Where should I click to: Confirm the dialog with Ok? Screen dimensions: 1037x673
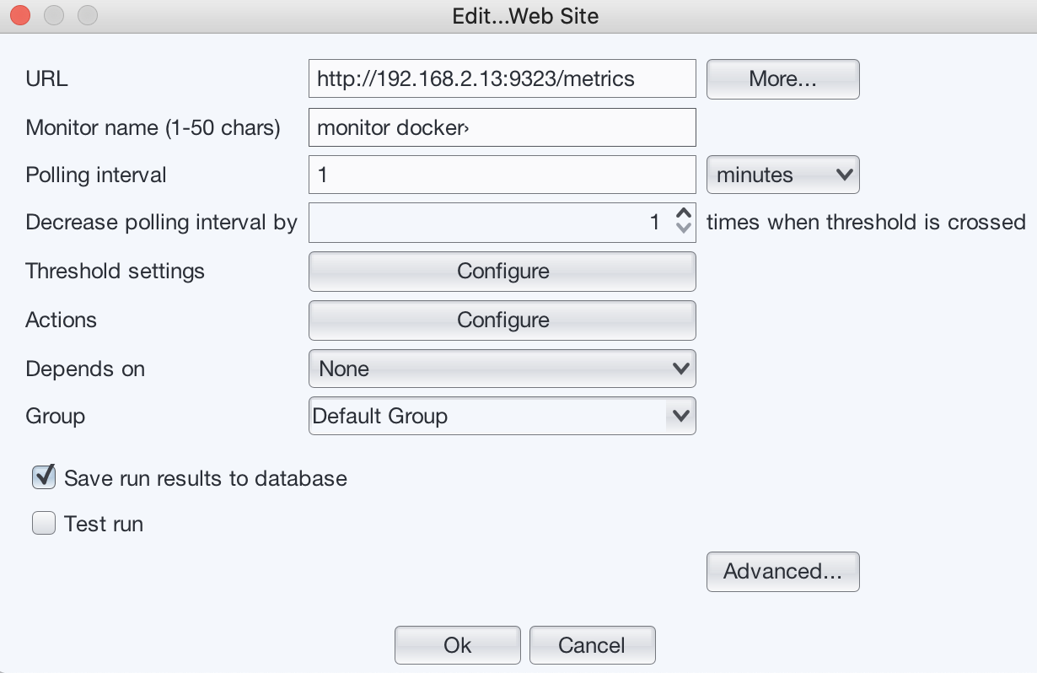[x=457, y=645]
